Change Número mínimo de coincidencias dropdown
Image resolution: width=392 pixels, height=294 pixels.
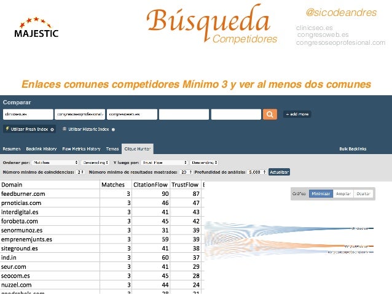(80, 172)
